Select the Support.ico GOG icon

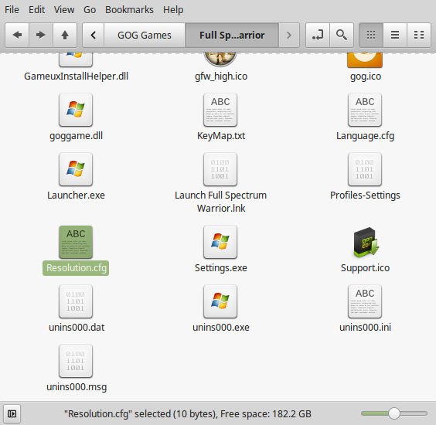pyautogui.click(x=366, y=242)
